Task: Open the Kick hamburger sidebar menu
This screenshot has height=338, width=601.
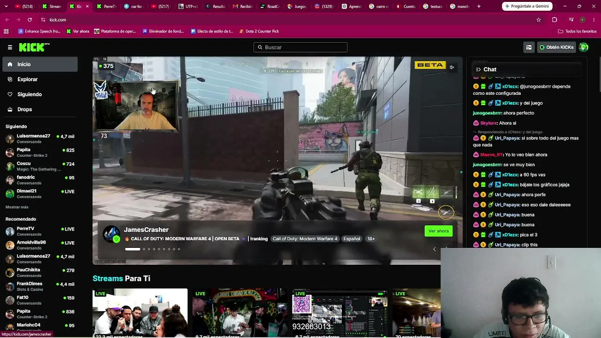Action: pyautogui.click(x=10, y=47)
